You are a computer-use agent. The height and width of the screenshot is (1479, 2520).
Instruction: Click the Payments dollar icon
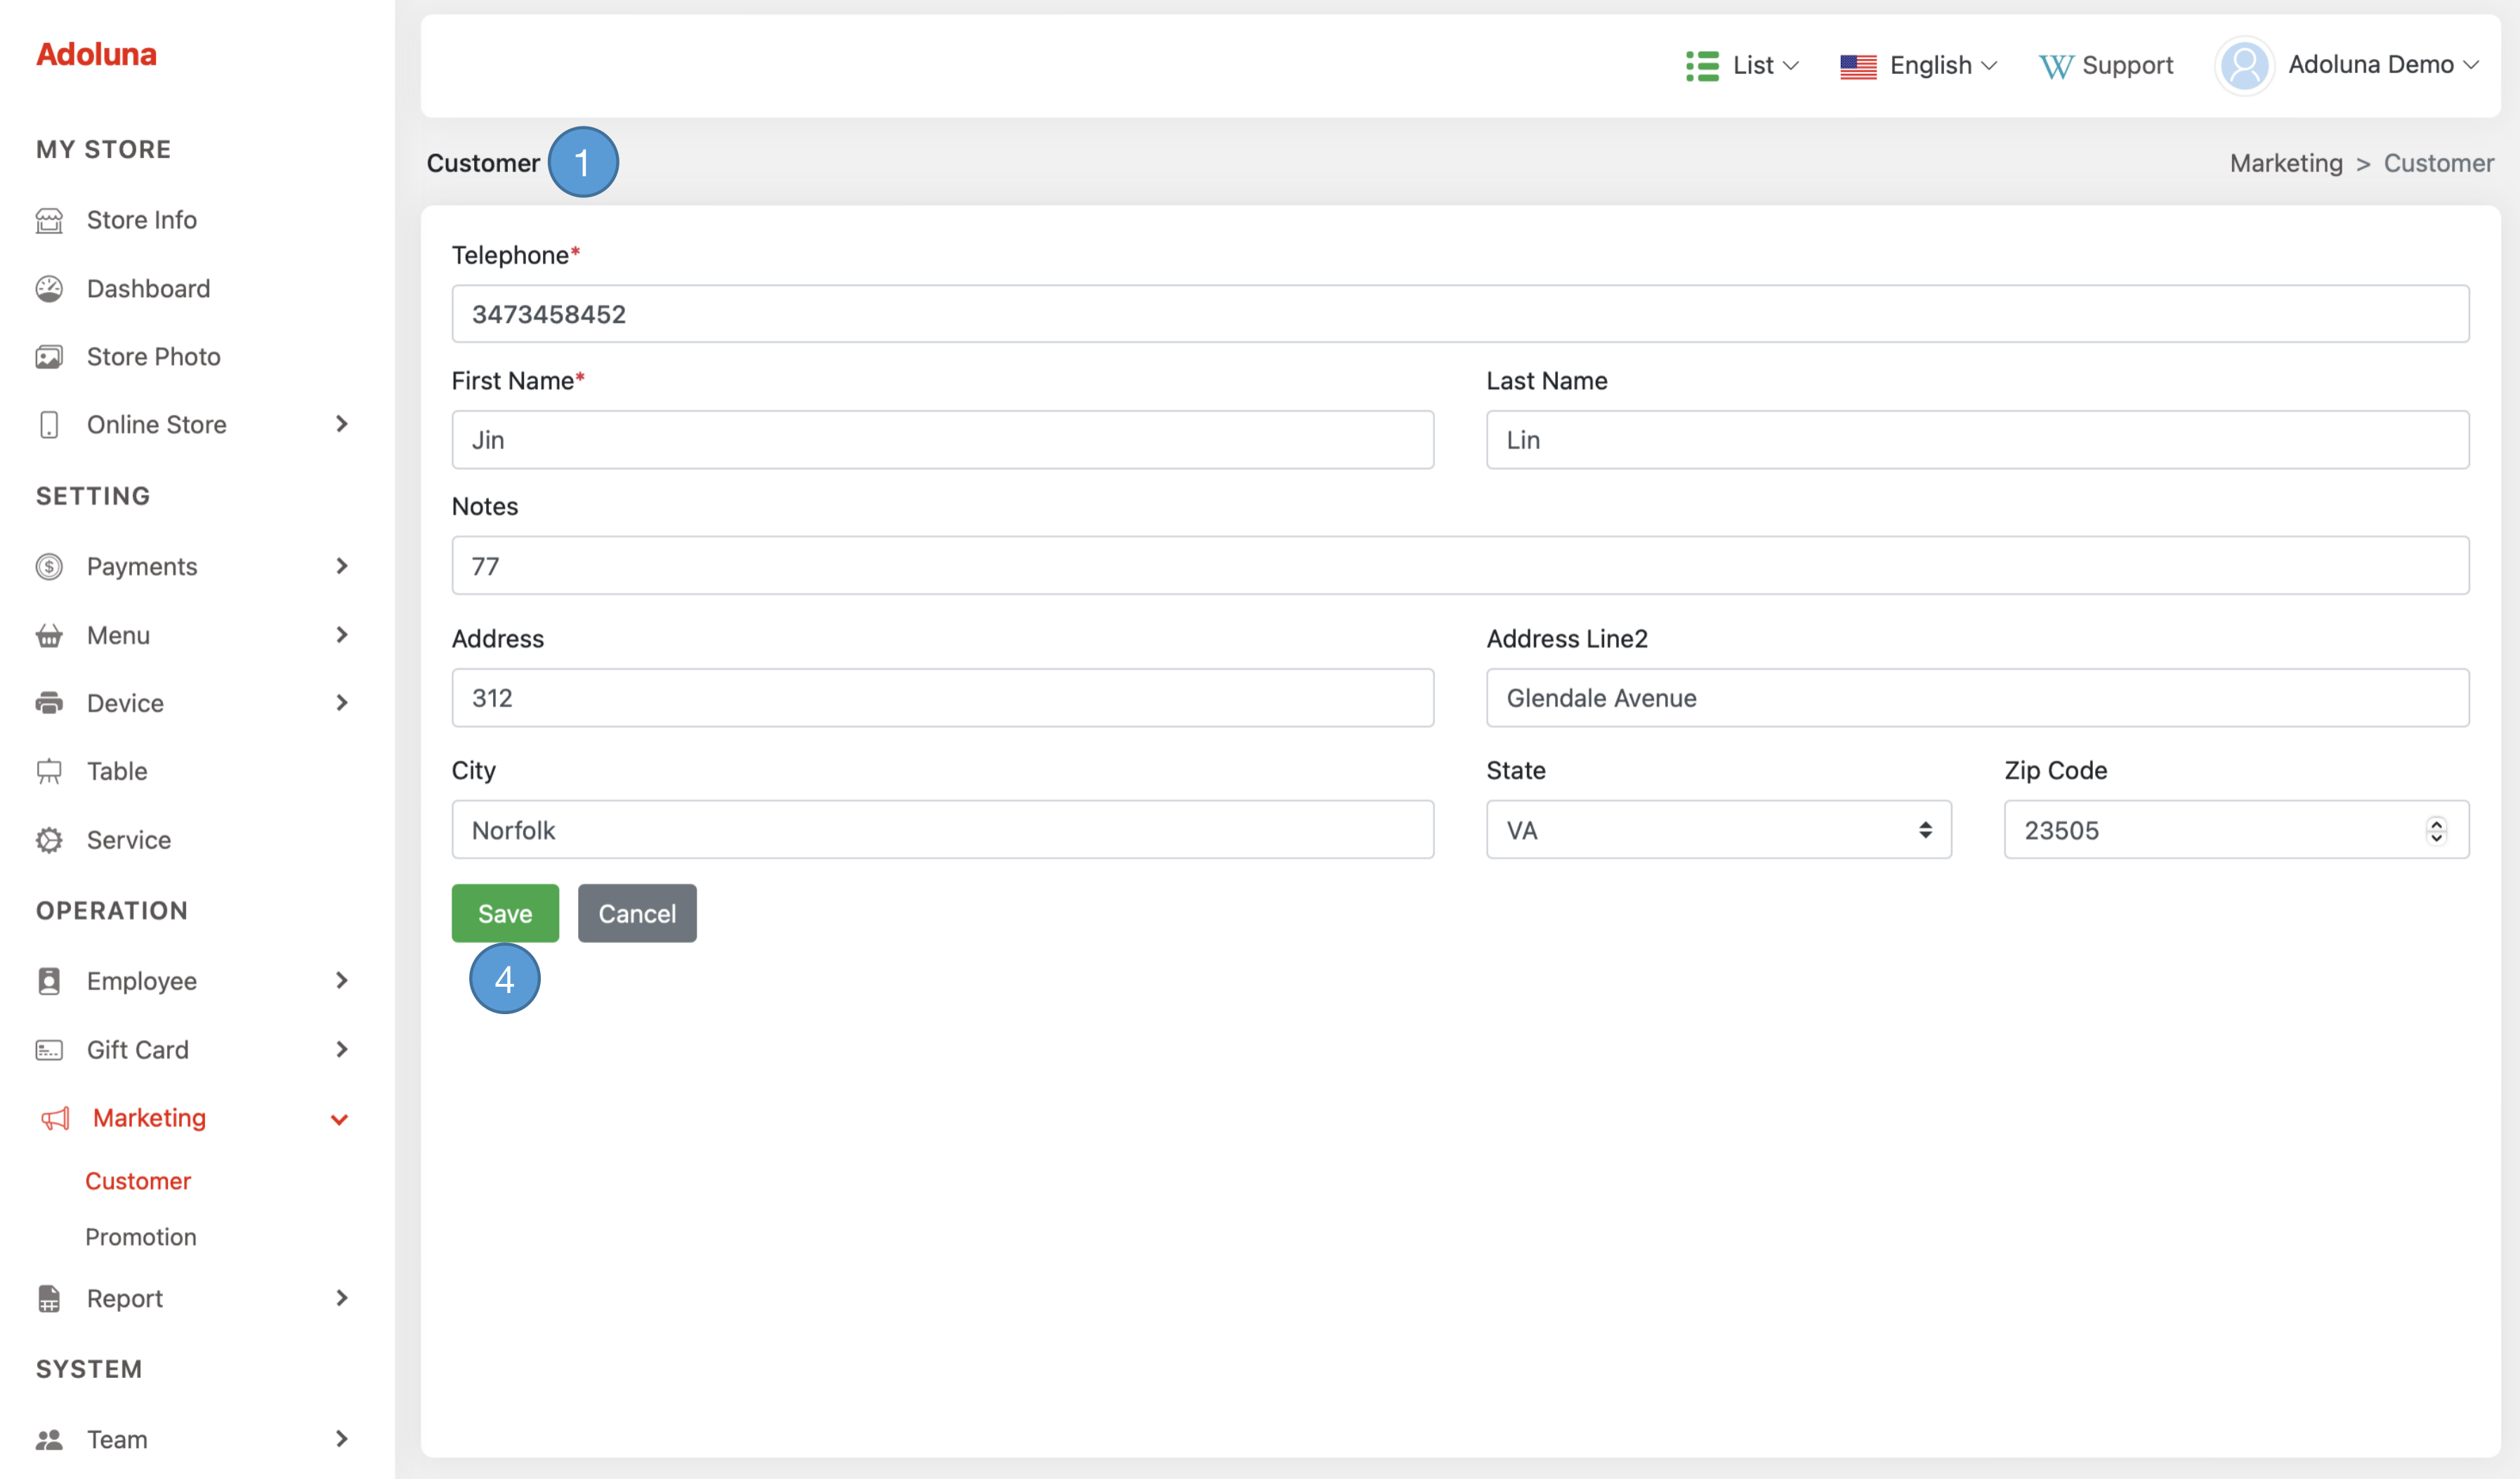[x=49, y=567]
